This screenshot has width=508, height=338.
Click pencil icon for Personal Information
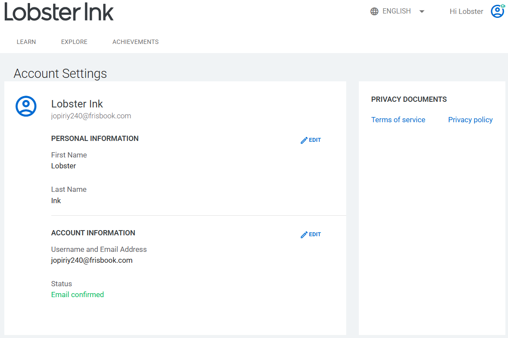[304, 141]
